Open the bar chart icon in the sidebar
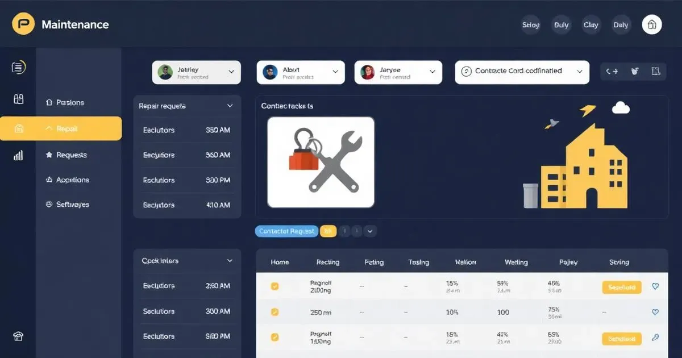This screenshot has width=682, height=358. click(x=18, y=155)
